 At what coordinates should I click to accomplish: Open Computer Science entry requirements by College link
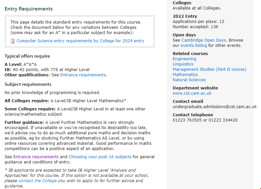[x=80, y=41]
